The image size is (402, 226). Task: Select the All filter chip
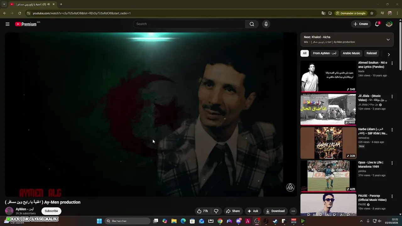[305, 53]
